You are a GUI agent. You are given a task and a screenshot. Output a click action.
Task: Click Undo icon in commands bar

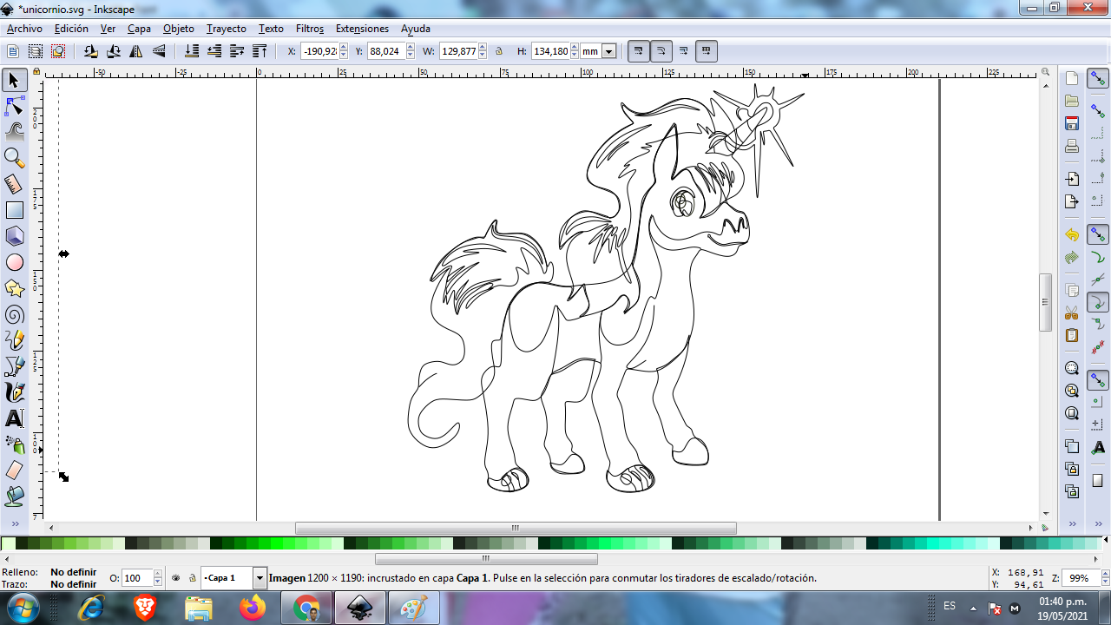click(1072, 235)
